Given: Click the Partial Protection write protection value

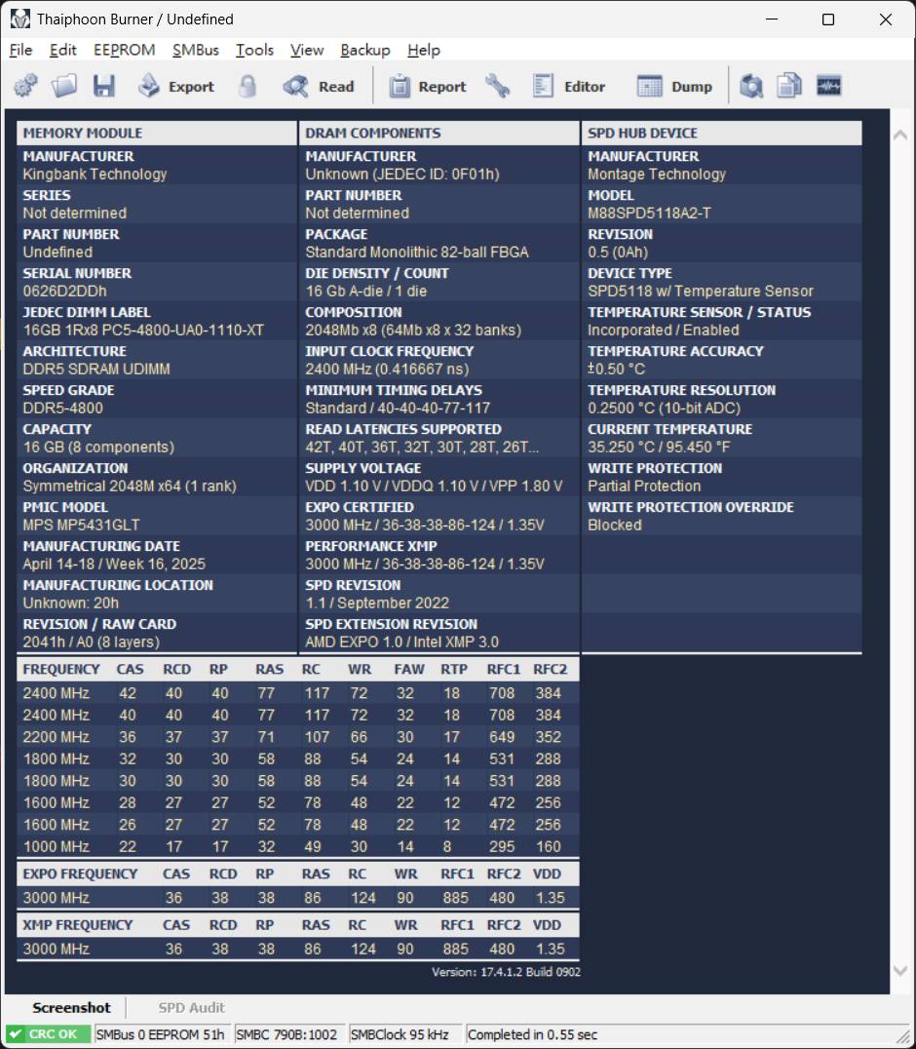Looking at the screenshot, I should pos(644,486).
